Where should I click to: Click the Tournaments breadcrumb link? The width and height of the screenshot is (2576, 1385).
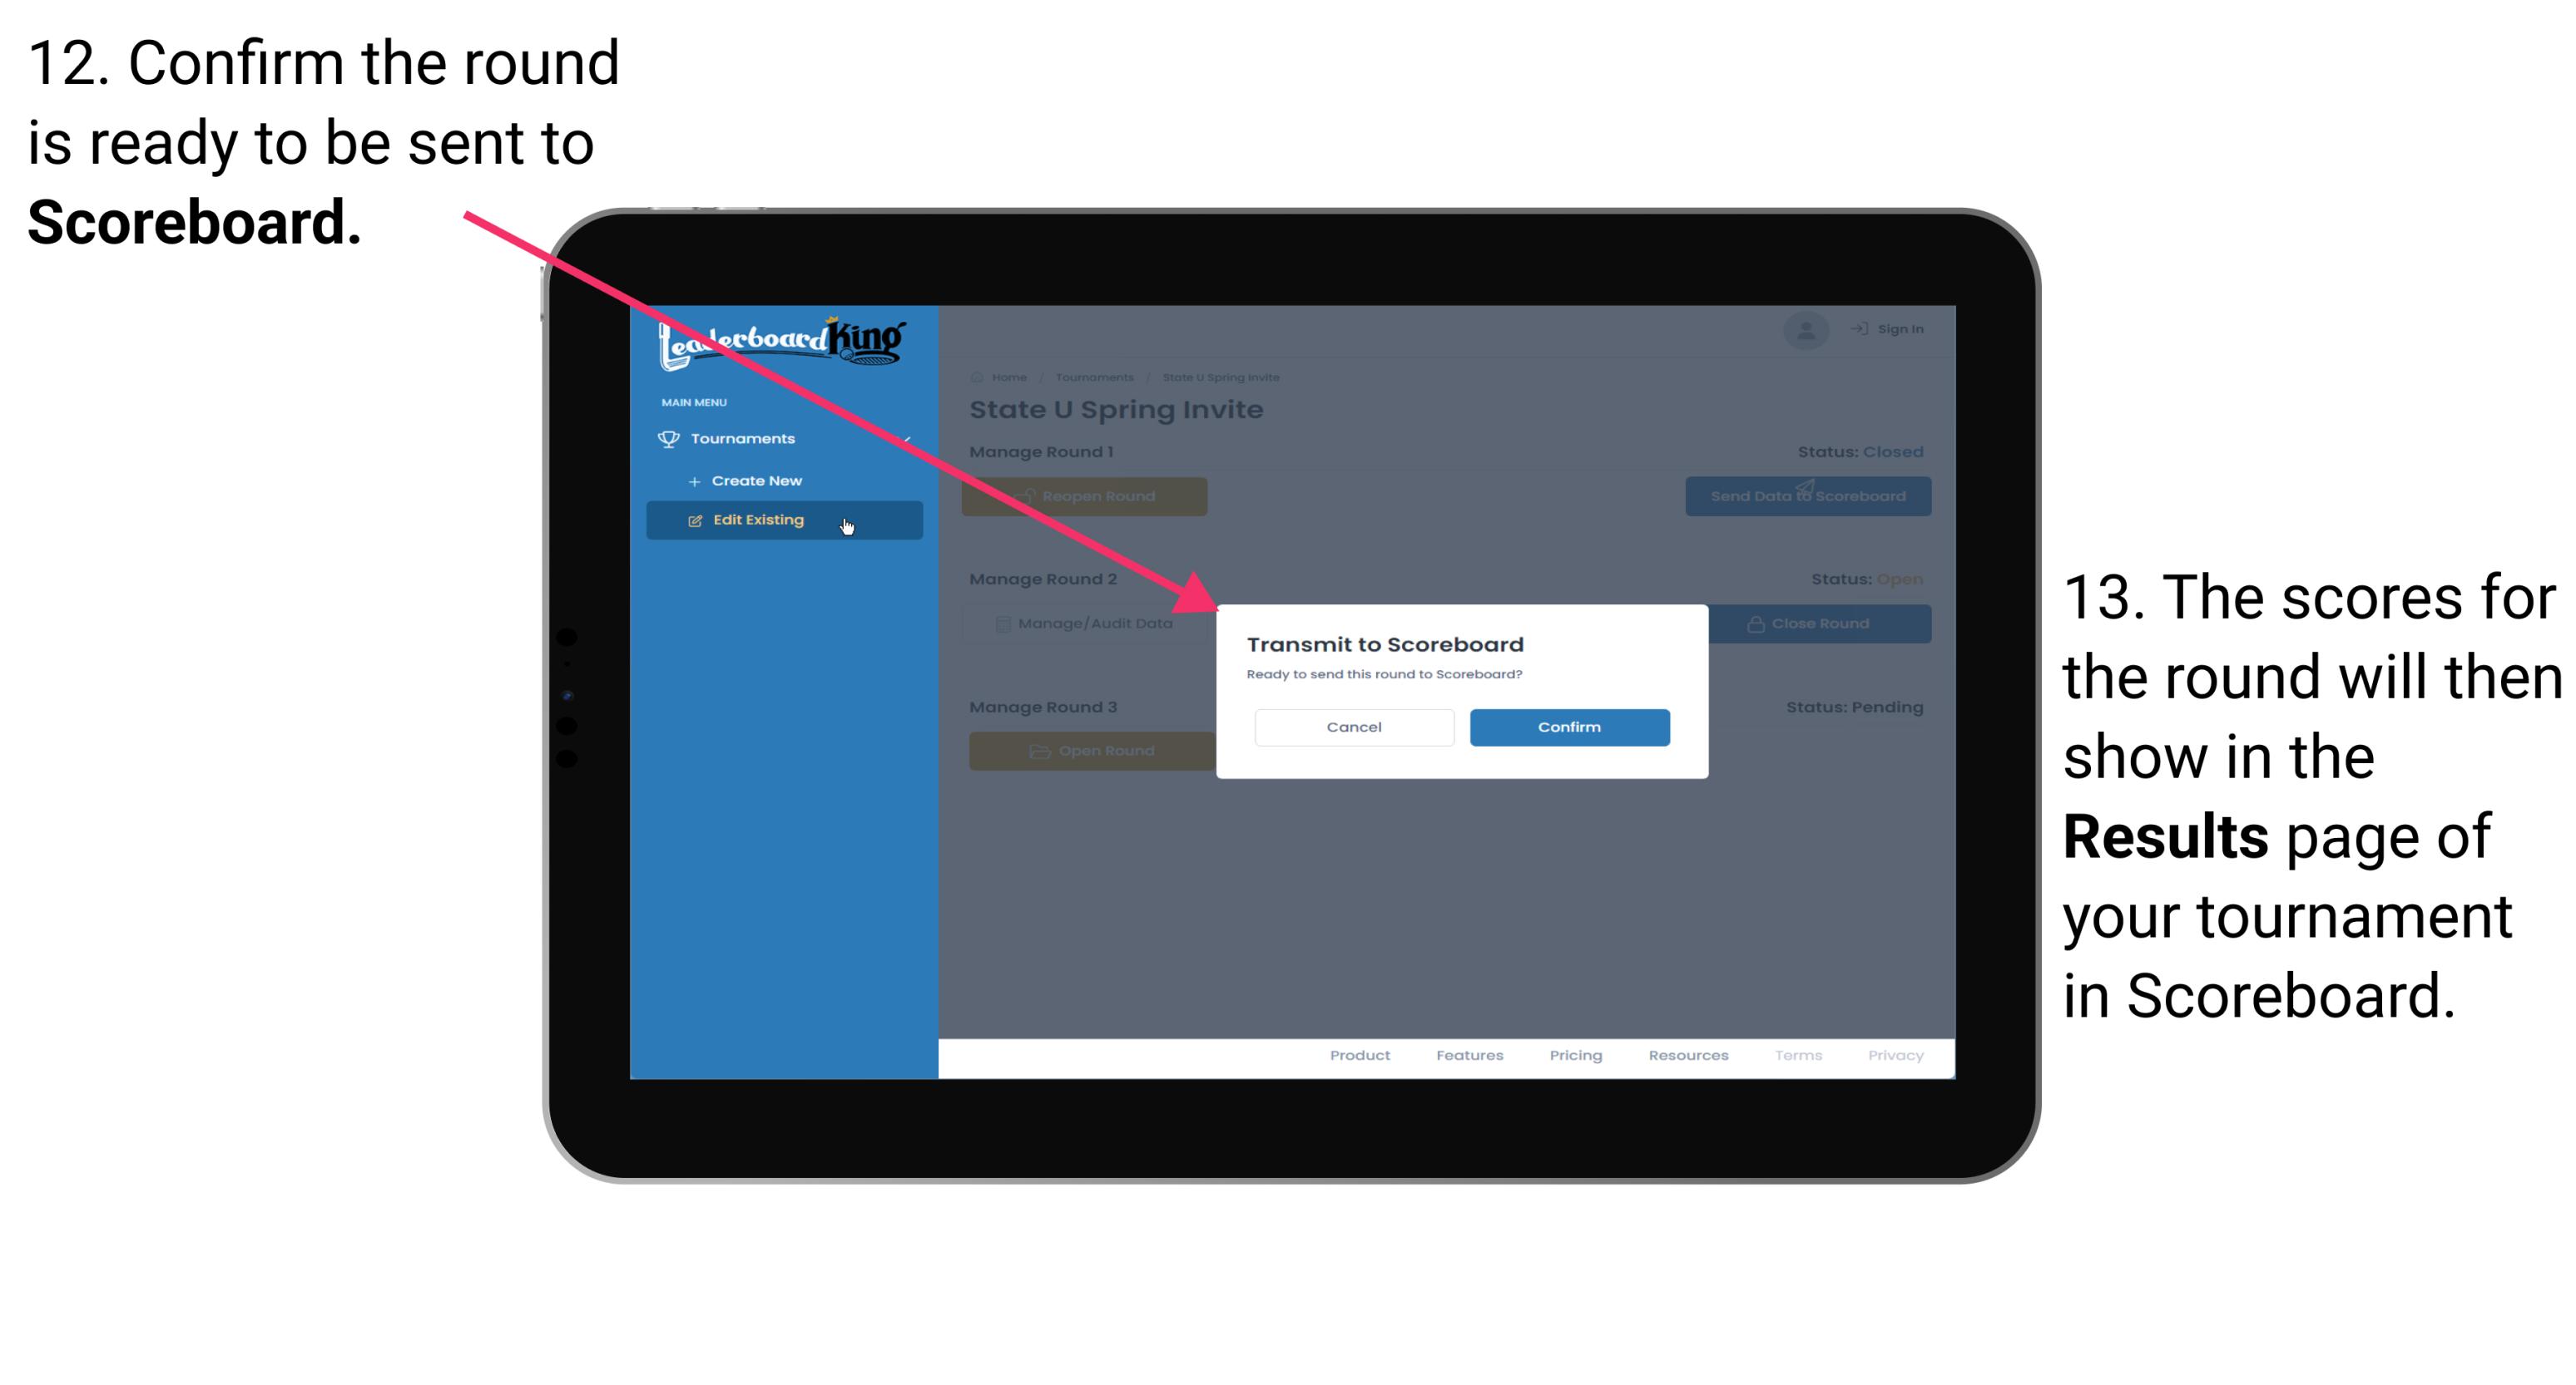tap(1094, 377)
